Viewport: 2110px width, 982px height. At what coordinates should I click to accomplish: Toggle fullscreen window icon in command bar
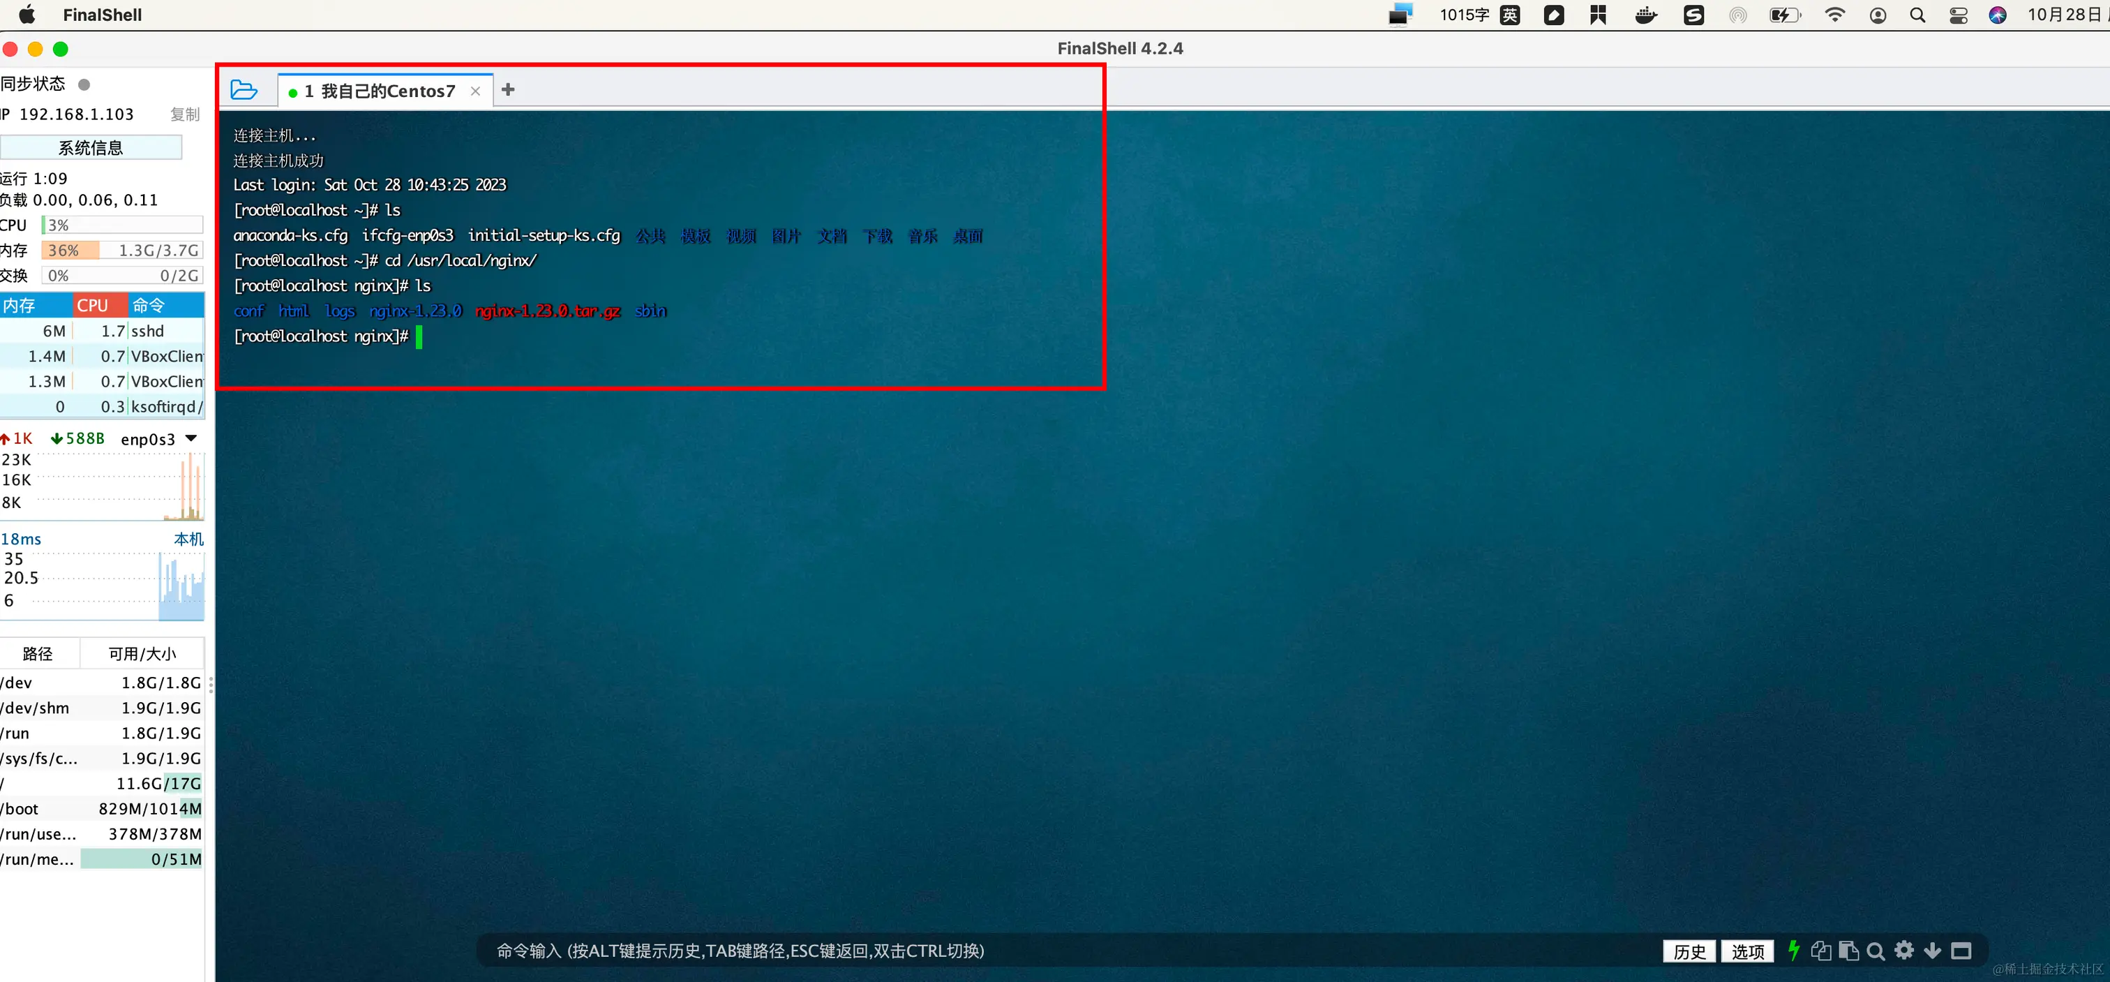[1961, 951]
